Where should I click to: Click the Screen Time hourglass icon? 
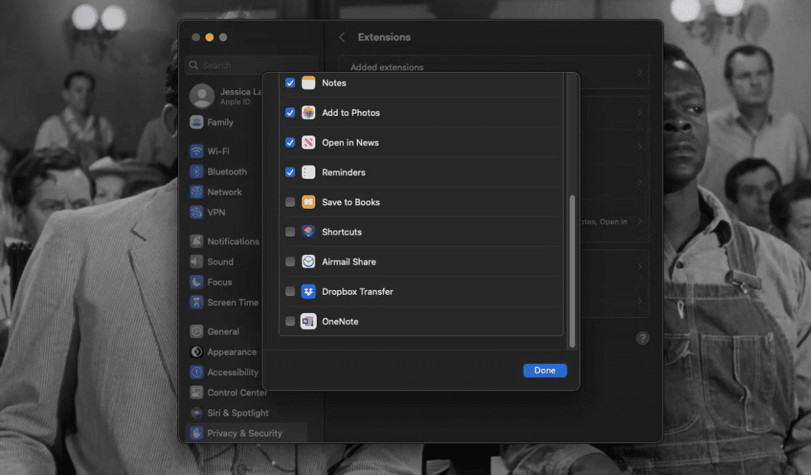196,302
